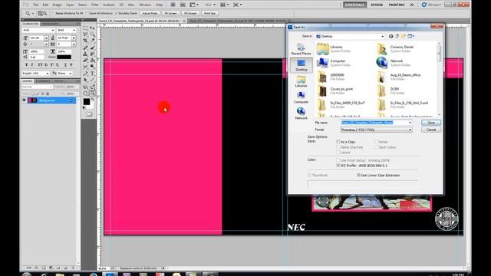
Task: Click the Underline text style icon
Action: coord(65,64)
